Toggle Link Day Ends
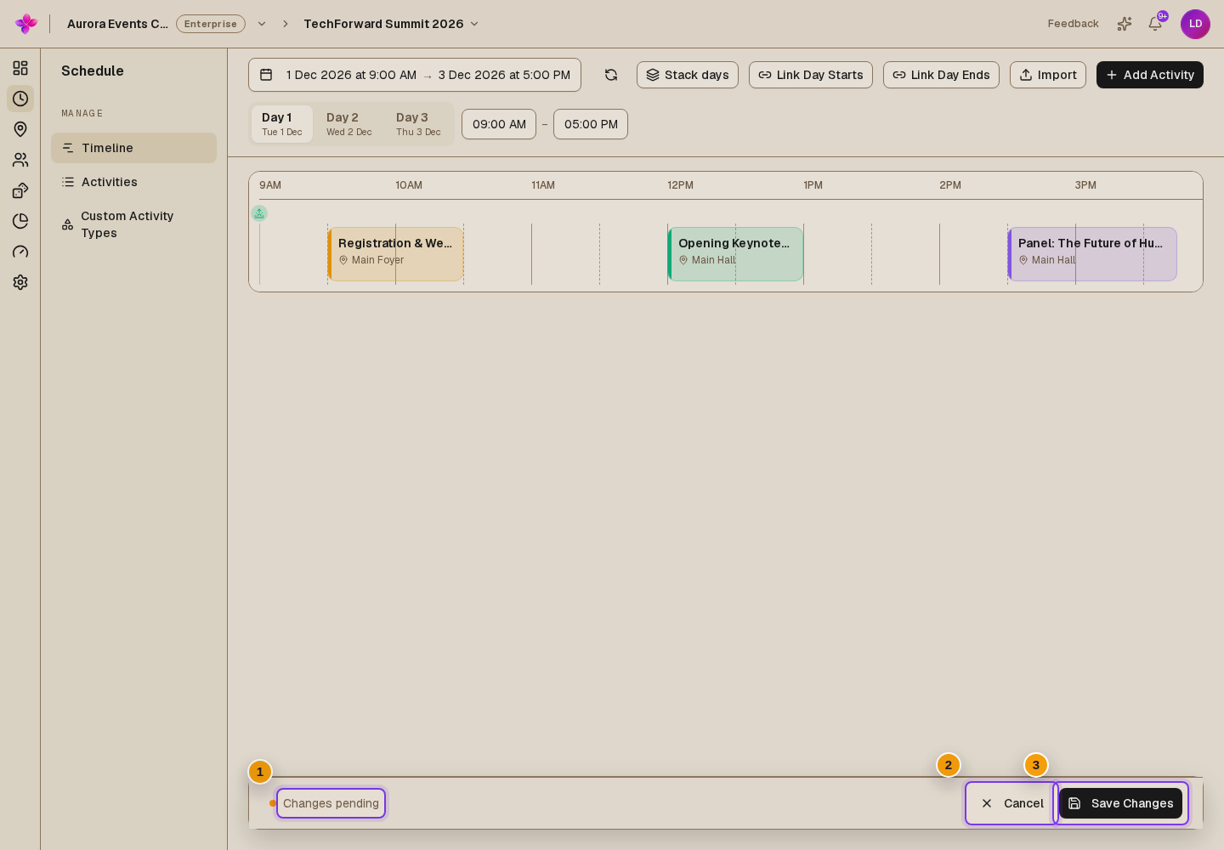 [x=941, y=75]
